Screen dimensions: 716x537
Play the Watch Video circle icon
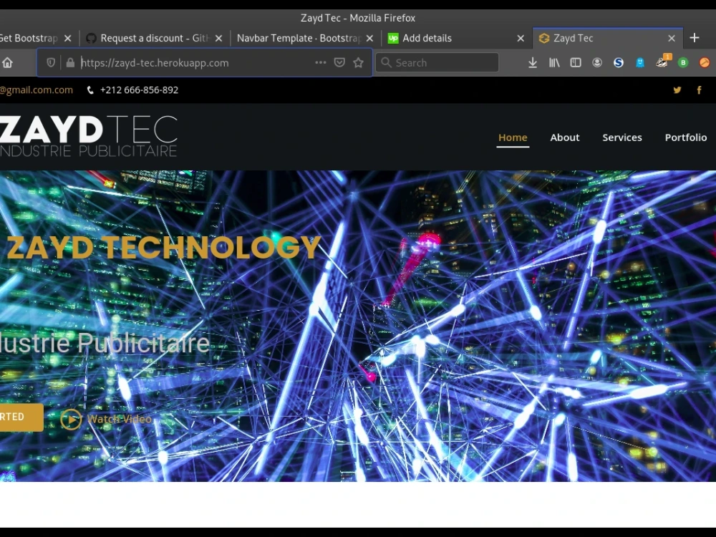(71, 419)
